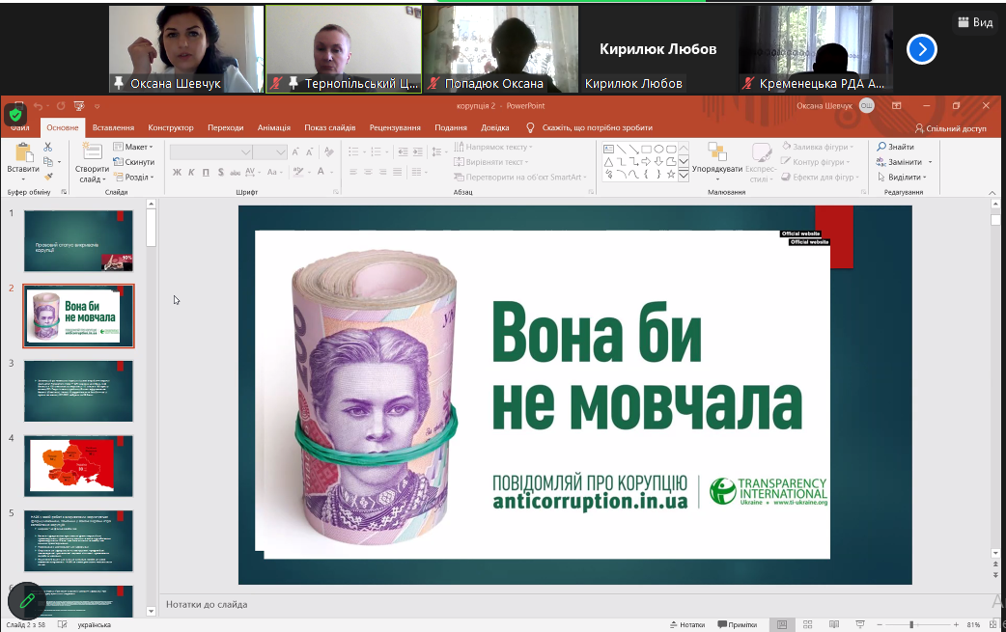Select the star shape in shapes gallery

tap(670, 174)
